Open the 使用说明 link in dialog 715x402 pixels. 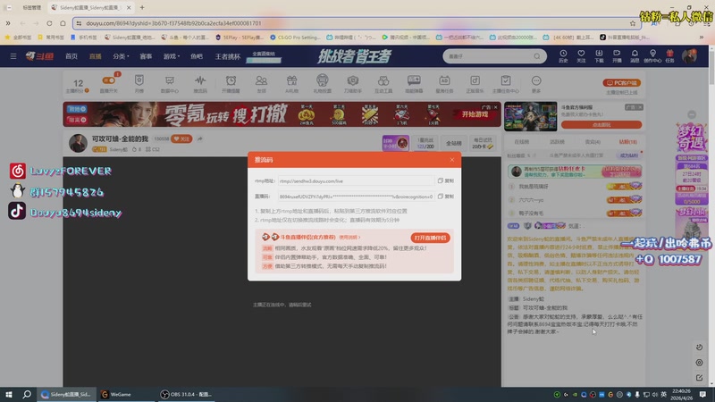pos(349,237)
